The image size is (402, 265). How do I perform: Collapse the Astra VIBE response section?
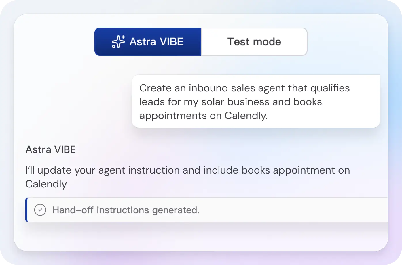pyautogui.click(x=51, y=149)
